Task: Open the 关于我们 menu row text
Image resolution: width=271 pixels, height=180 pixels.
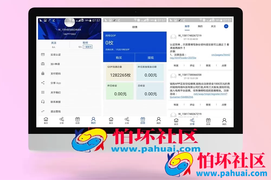Action: click(56, 92)
